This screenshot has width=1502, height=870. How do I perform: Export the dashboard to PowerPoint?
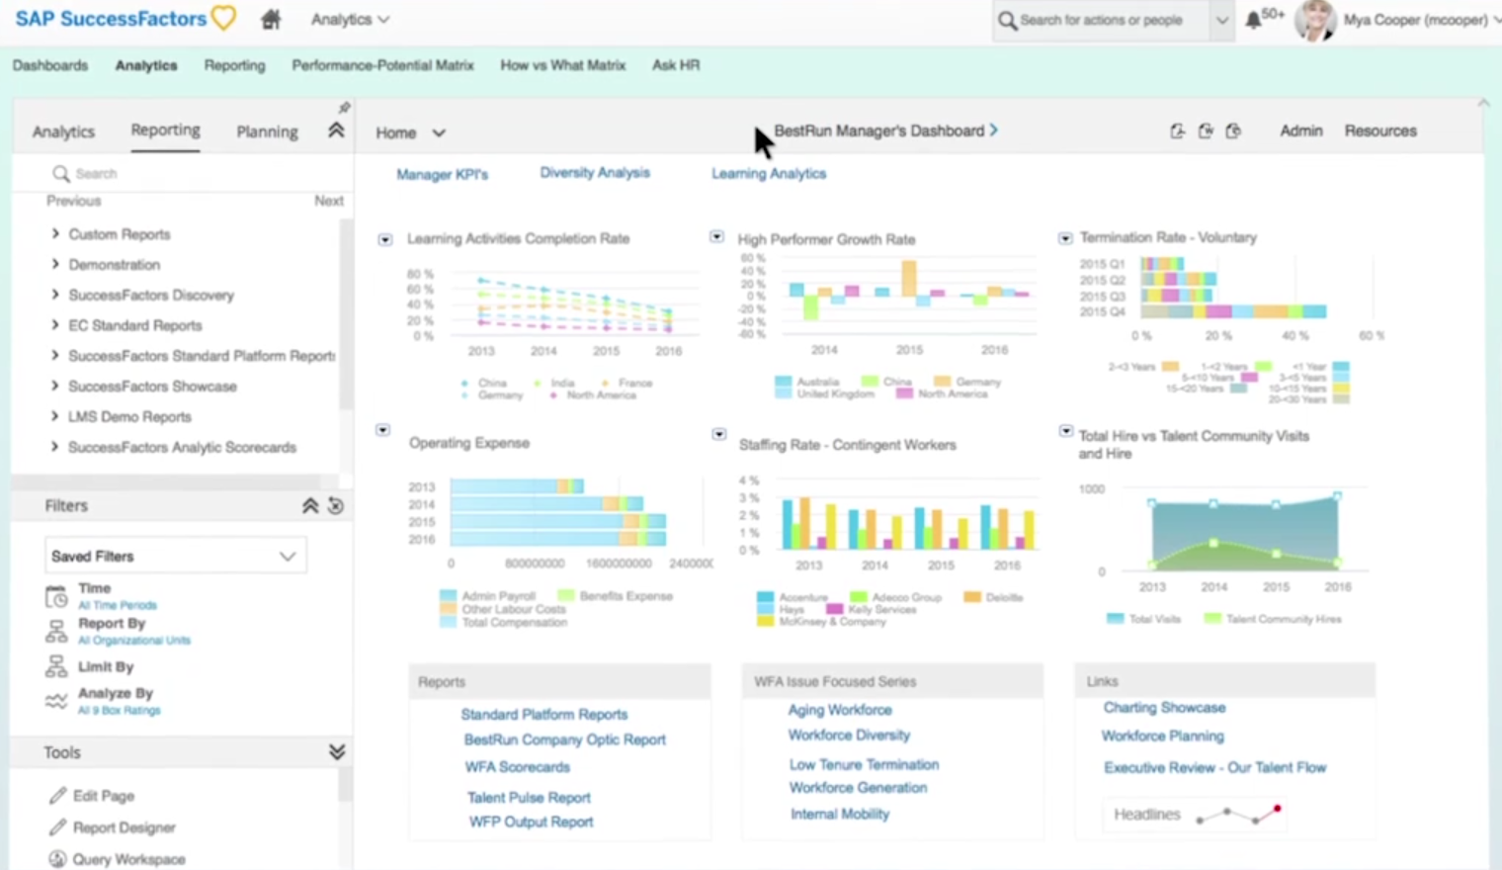click(1233, 130)
